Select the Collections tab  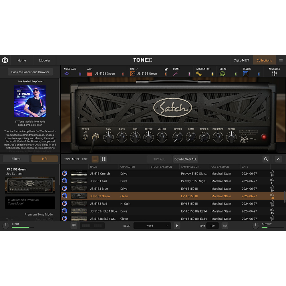coord(264,60)
